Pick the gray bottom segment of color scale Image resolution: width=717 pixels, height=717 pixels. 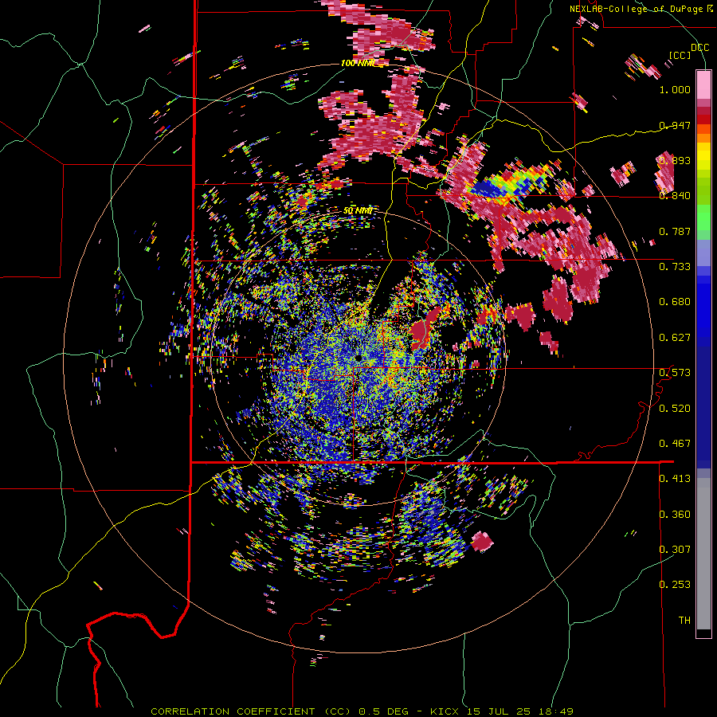[703, 554]
